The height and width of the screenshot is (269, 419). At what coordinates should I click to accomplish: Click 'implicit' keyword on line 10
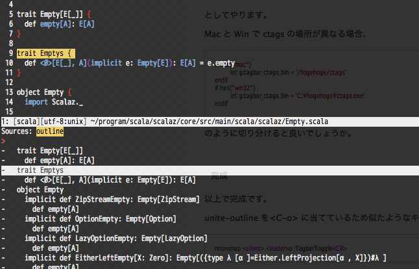[106, 63]
